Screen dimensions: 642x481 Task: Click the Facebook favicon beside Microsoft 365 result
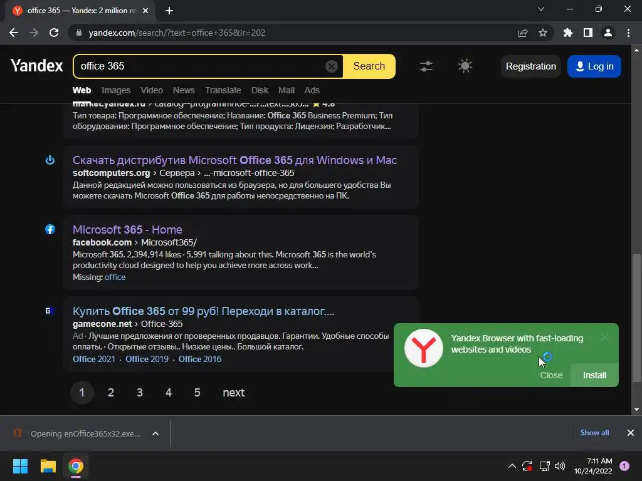click(x=50, y=229)
